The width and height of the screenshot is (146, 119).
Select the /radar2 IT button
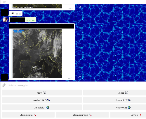114,100
